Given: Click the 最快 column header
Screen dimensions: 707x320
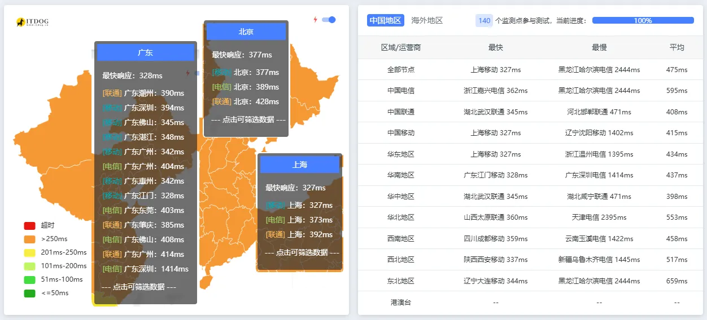Looking at the screenshot, I should 495,47.
